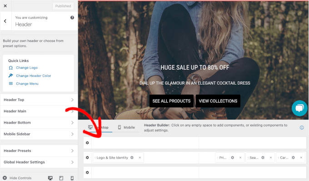Screen dimensions: 309x181
Task: Switch to desktop preview icon in footer
Action: (50, 178)
